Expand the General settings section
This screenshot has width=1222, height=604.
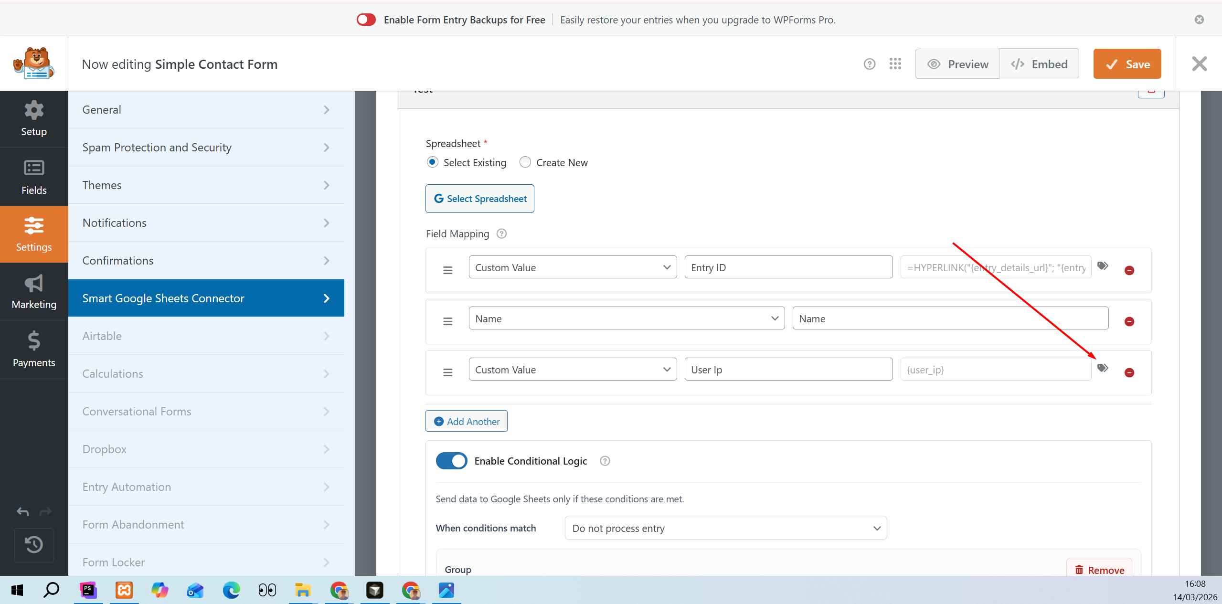[206, 110]
